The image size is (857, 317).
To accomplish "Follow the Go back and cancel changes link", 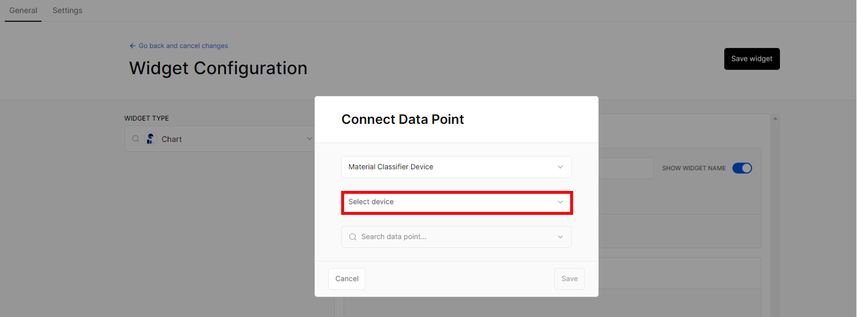I will tap(179, 46).
